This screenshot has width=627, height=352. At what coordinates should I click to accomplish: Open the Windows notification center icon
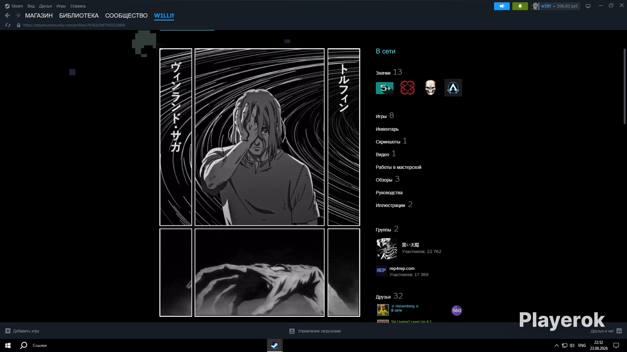[x=616, y=345]
